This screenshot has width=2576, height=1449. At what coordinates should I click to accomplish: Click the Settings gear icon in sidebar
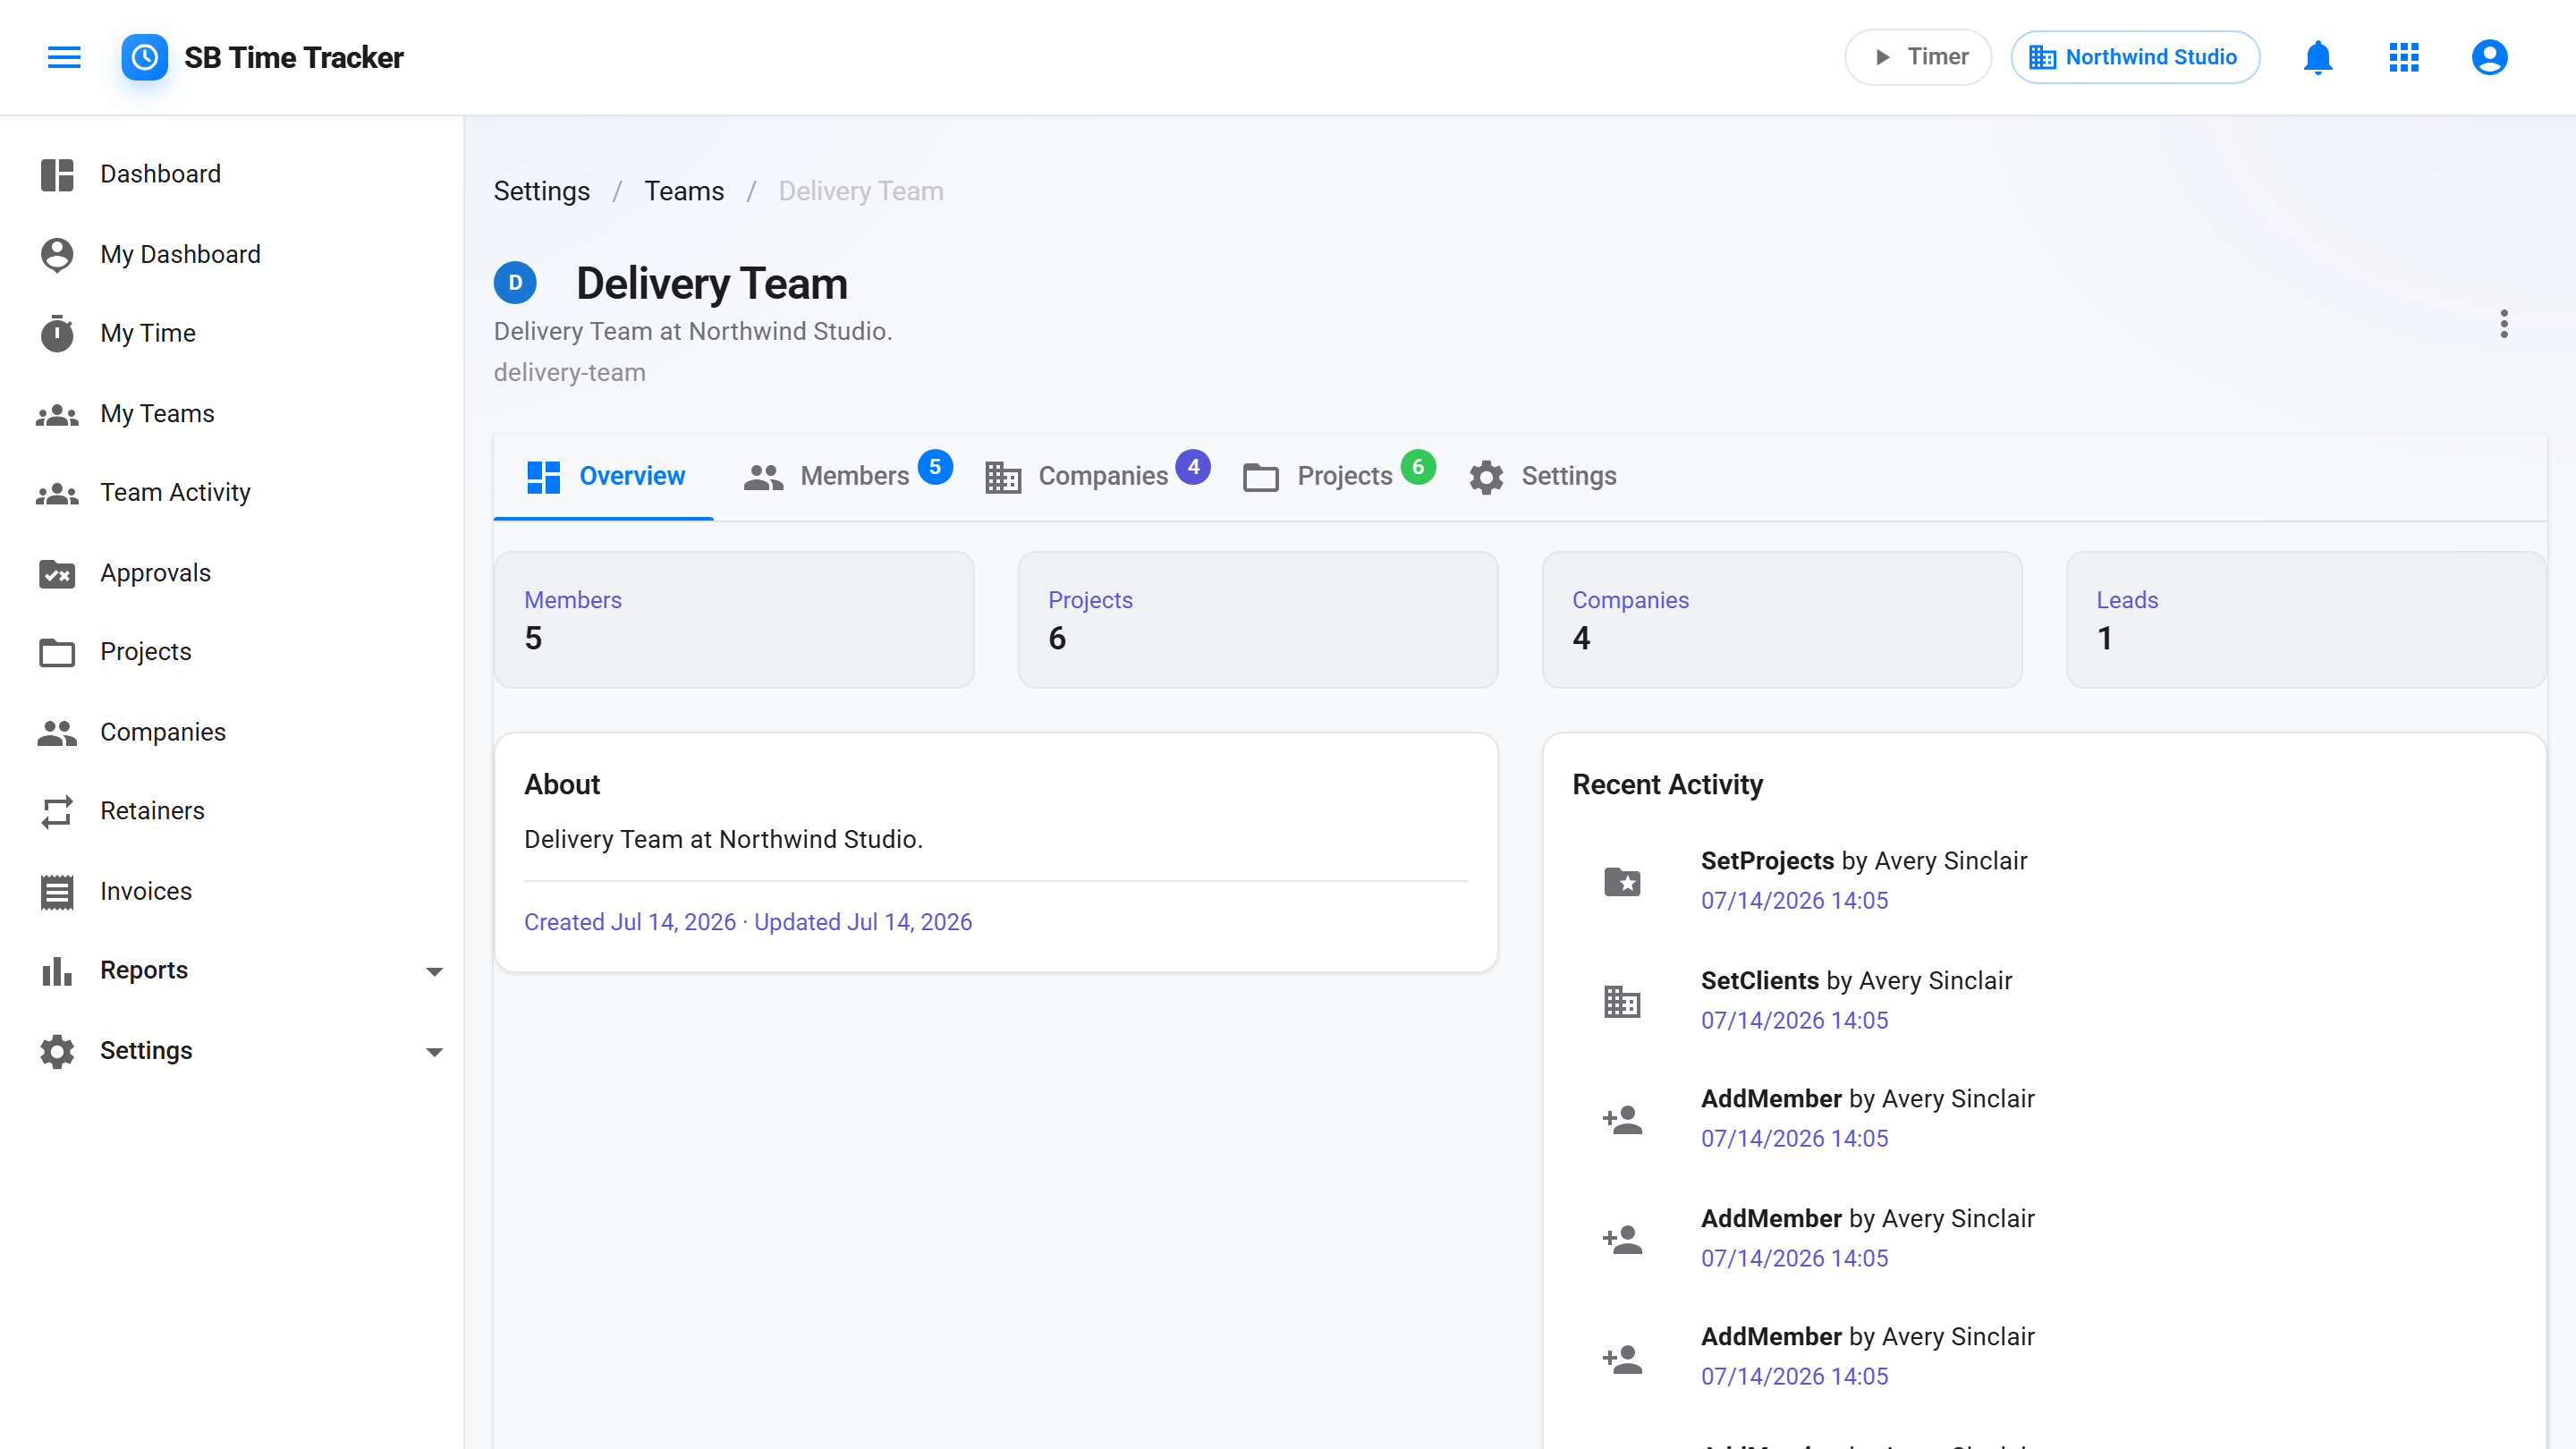point(57,1051)
